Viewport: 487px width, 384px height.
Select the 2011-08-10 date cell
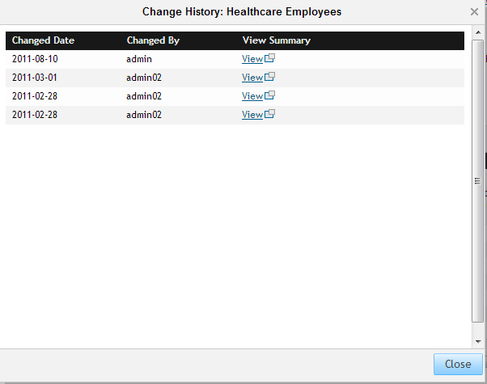pos(35,59)
